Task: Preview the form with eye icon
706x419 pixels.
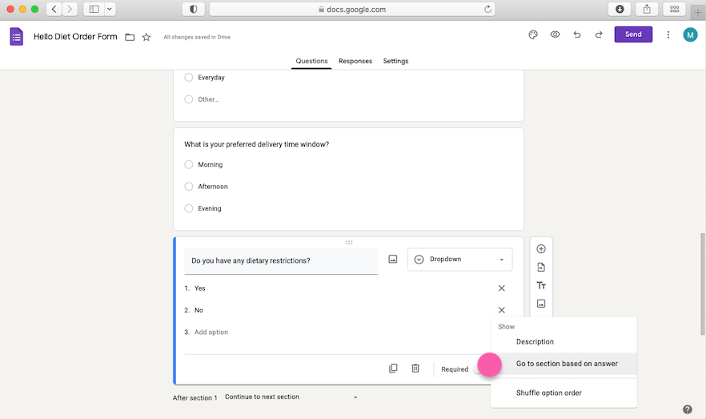Action: point(555,34)
